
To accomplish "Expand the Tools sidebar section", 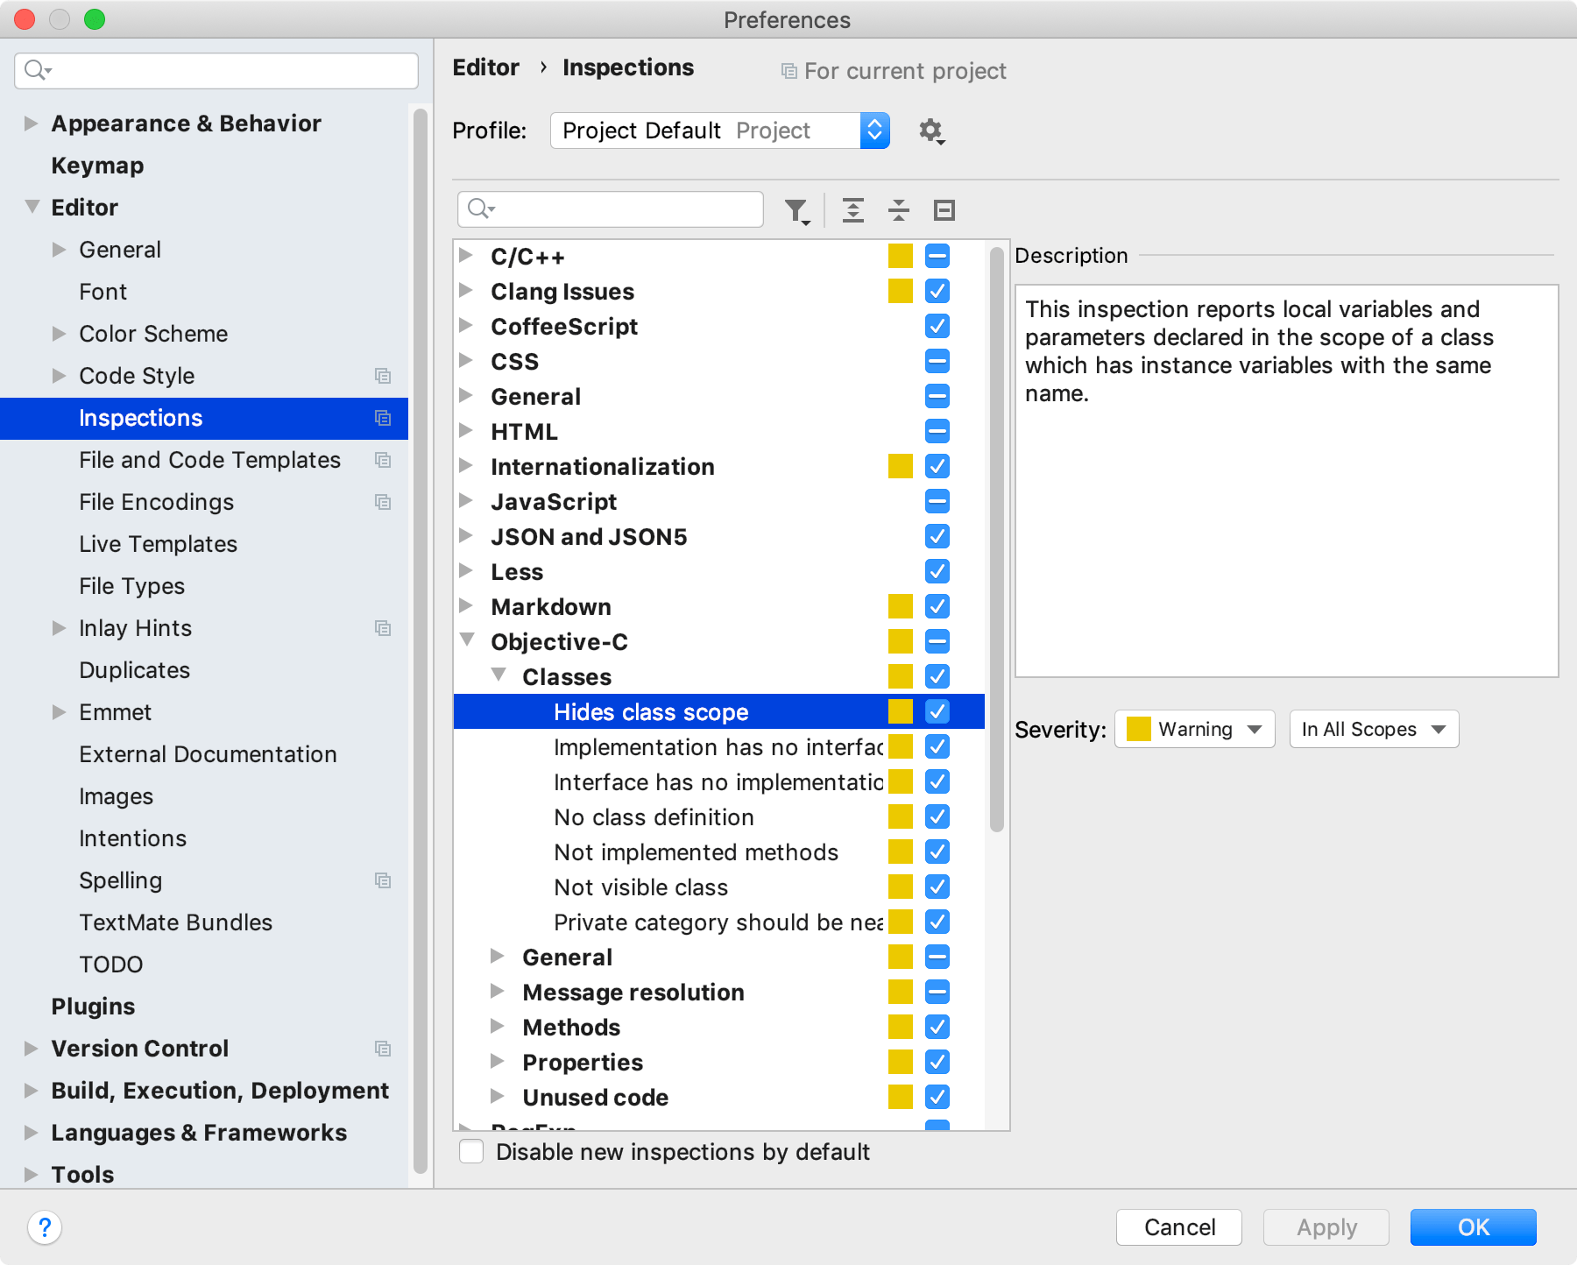I will click(31, 1174).
